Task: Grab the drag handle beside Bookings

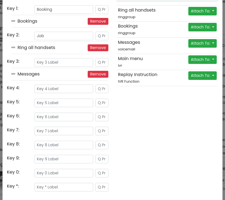Action: tap(13, 21)
